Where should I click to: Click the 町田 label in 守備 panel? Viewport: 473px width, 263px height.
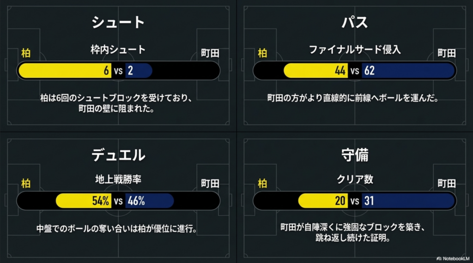447,183
